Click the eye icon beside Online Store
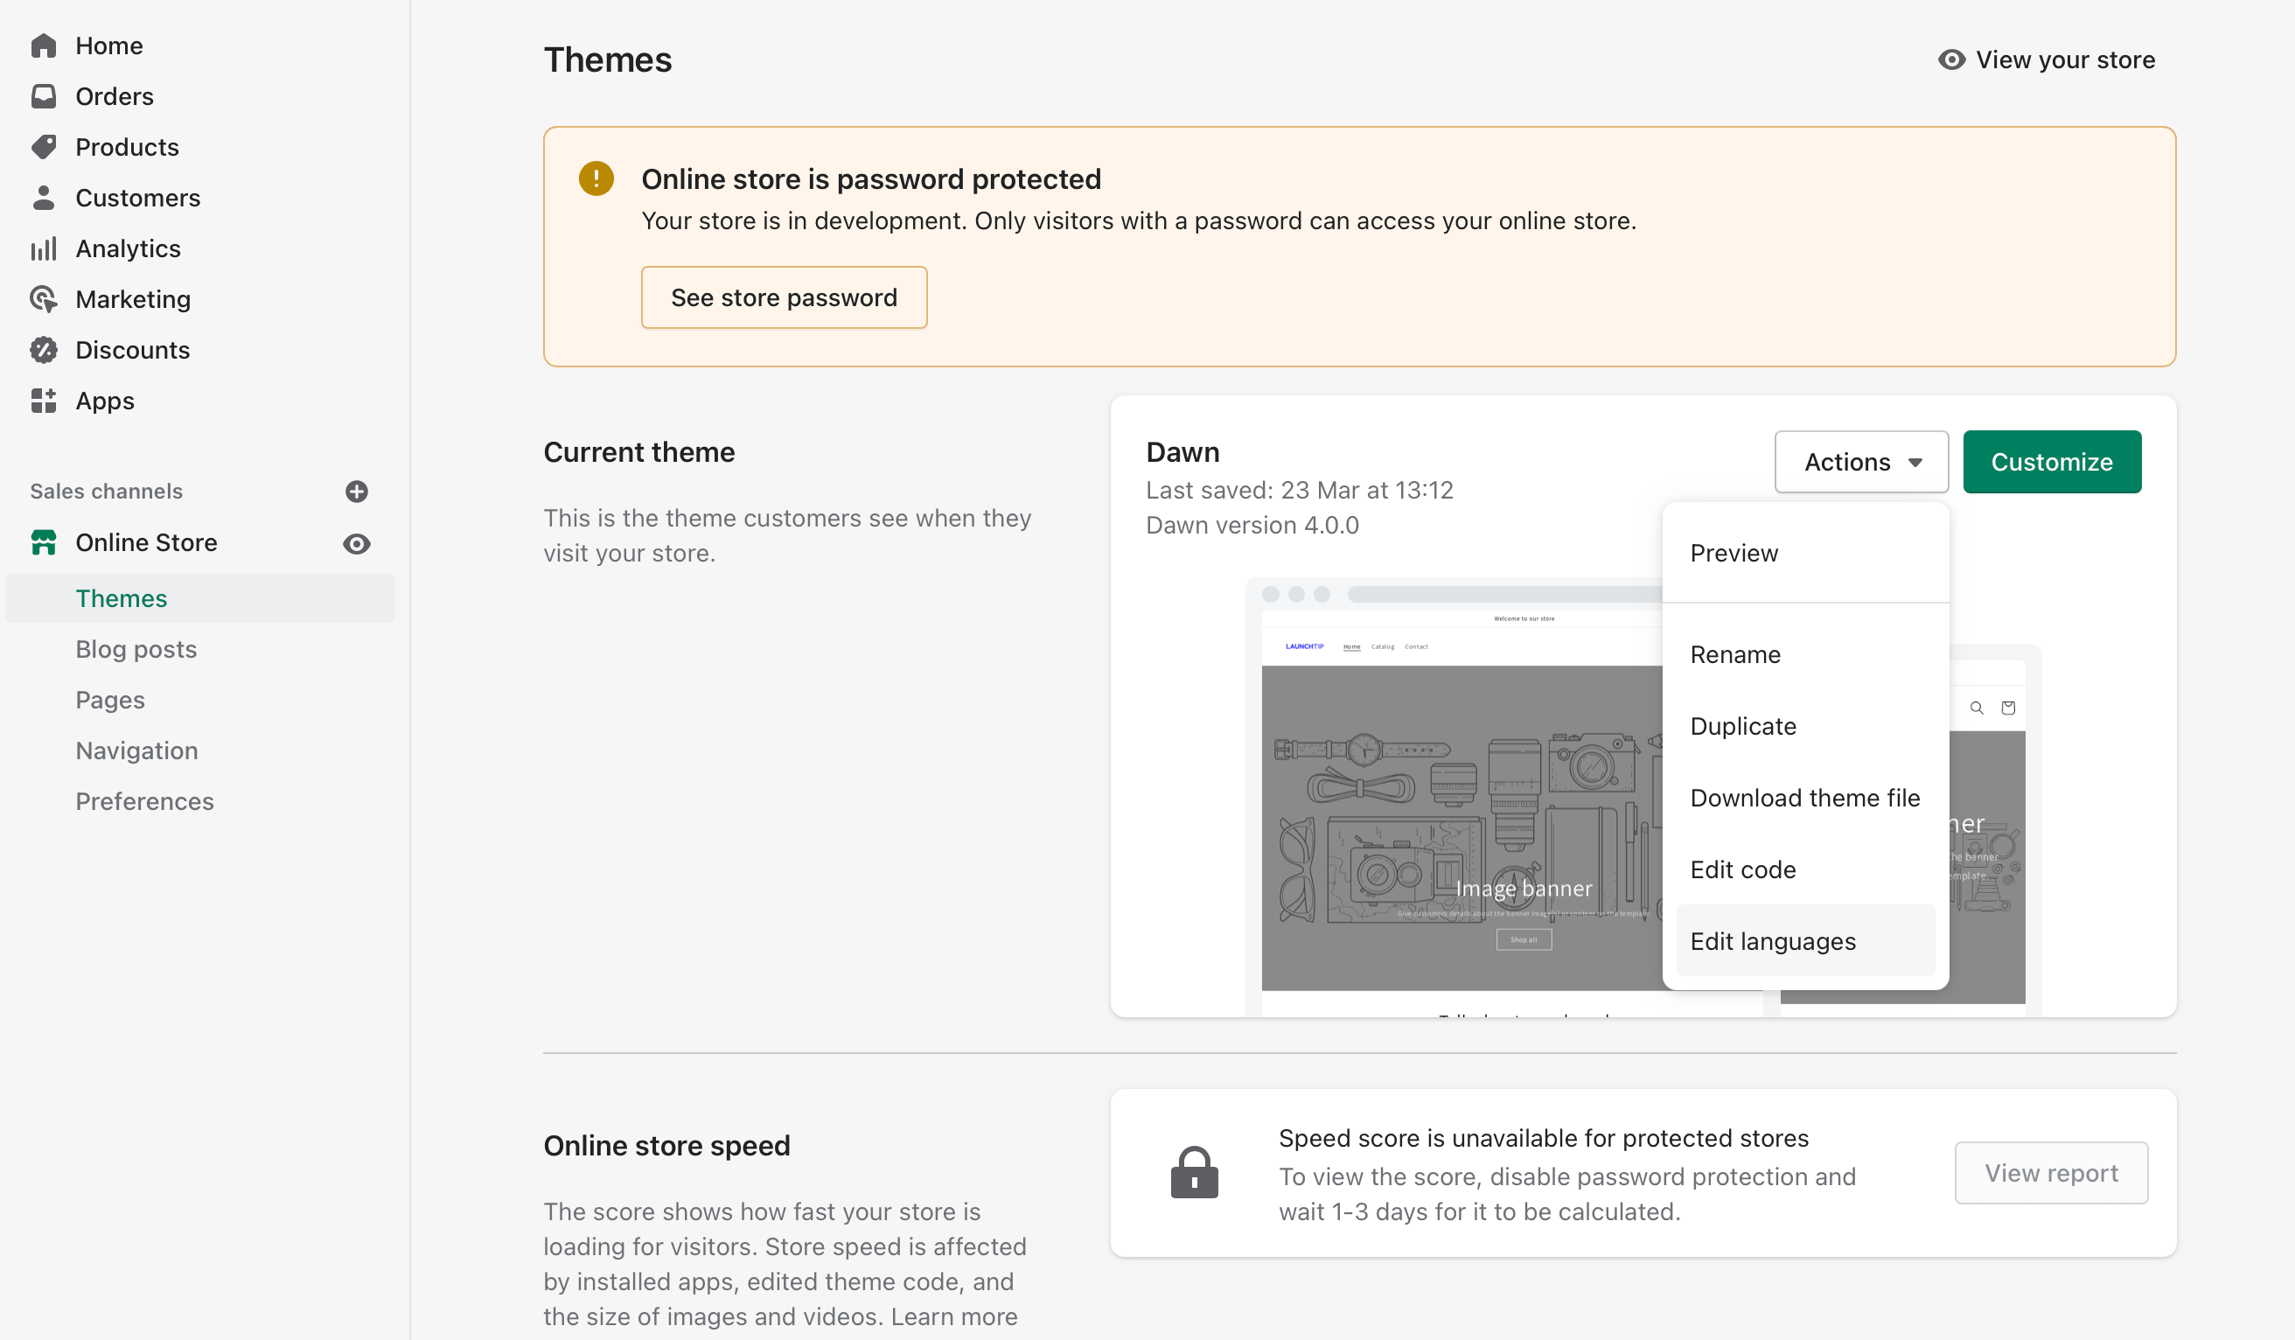The width and height of the screenshot is (2295, 1340). [x=357, y=544]
